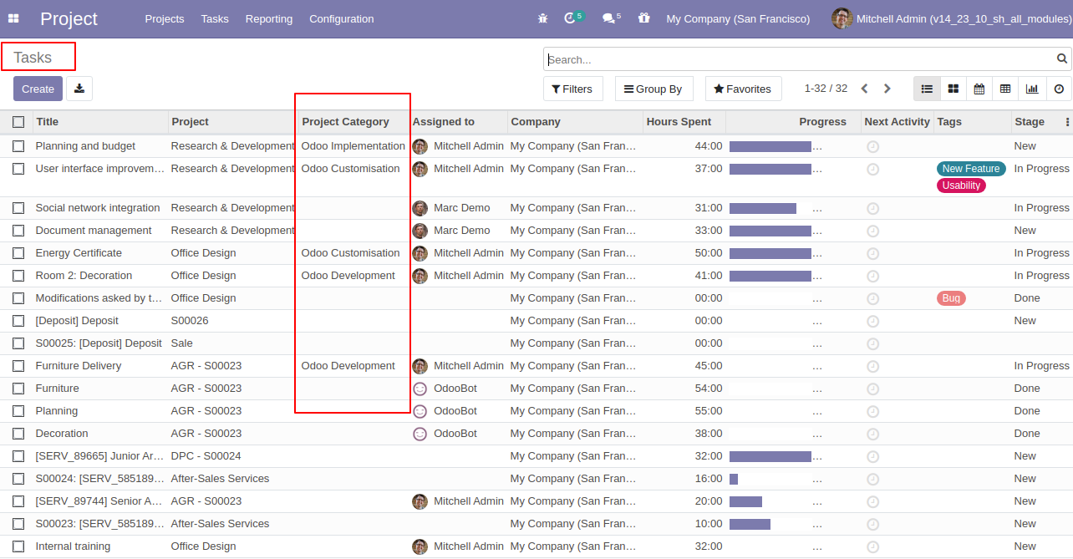Click the Mitchell Admin user avatar in navbar
The height and width of the screenshot is (559, 1073).
(842, 18)
